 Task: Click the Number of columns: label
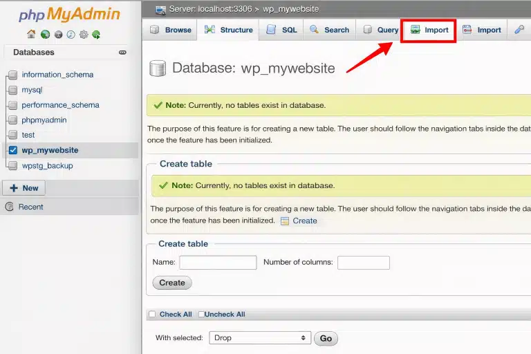(x=298, y=262)
